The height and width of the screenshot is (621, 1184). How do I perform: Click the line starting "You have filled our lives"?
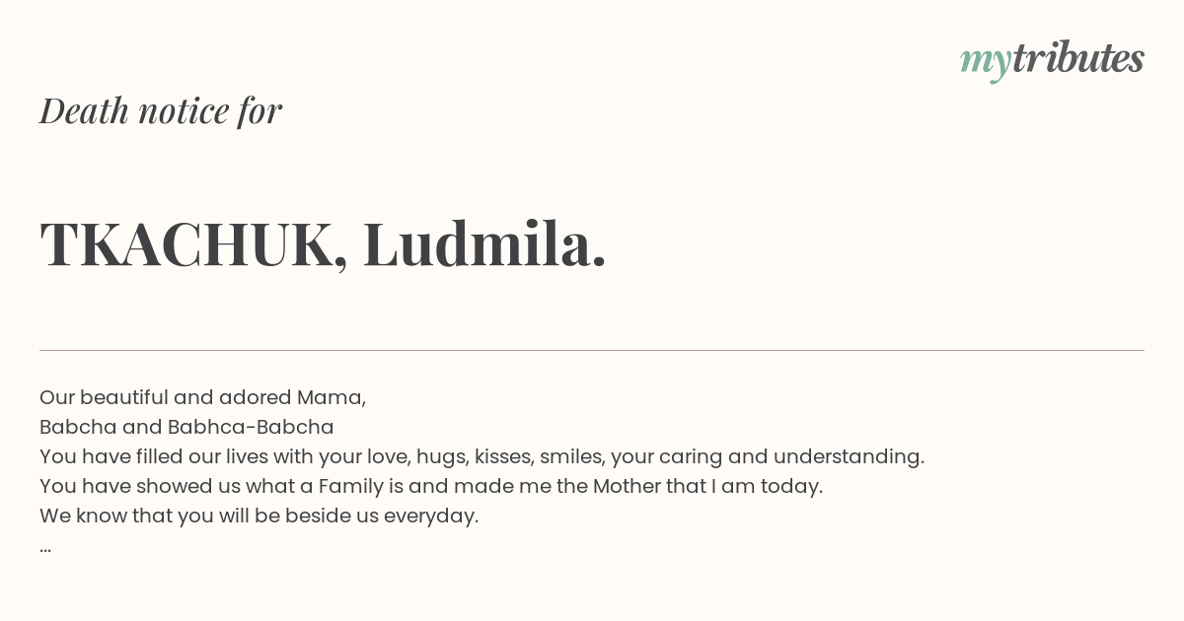(481, 456)
